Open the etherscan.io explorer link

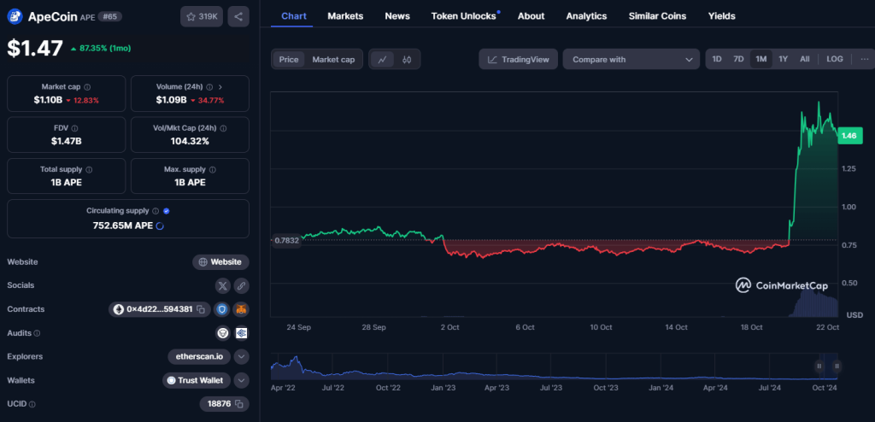point(199,357)
